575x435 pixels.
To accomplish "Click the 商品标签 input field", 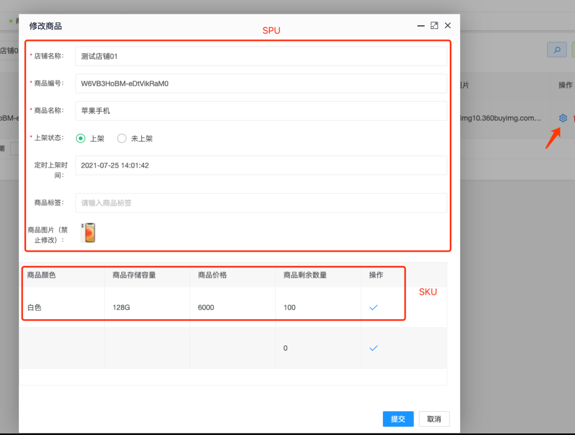I will coord(261,202).
